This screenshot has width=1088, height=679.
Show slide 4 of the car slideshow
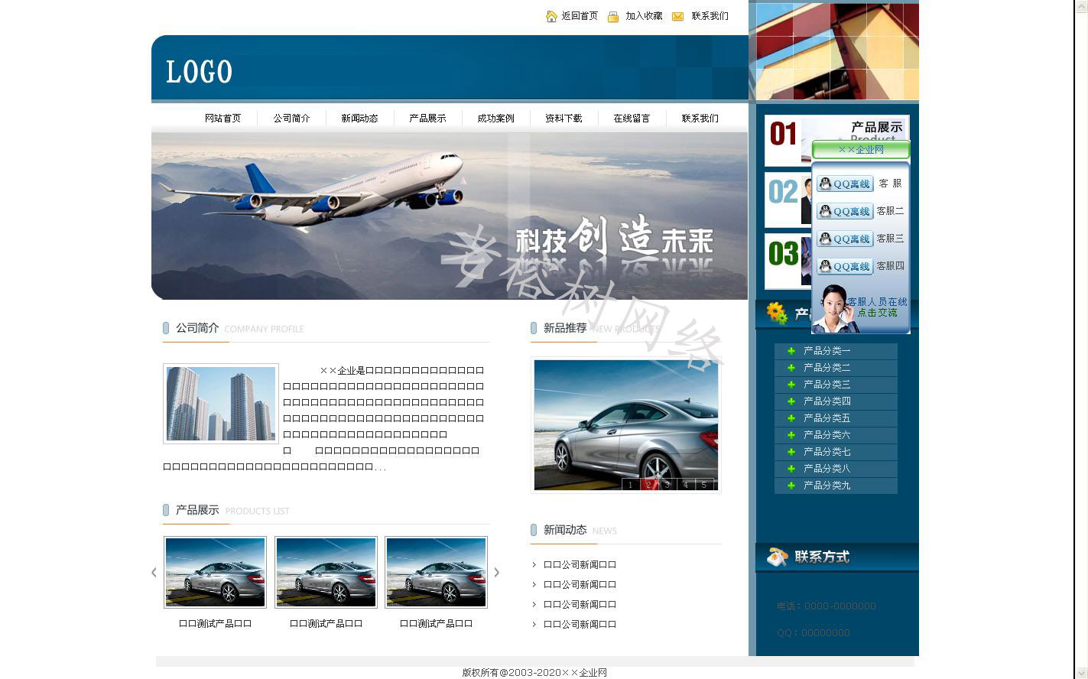tap(686, 484)
